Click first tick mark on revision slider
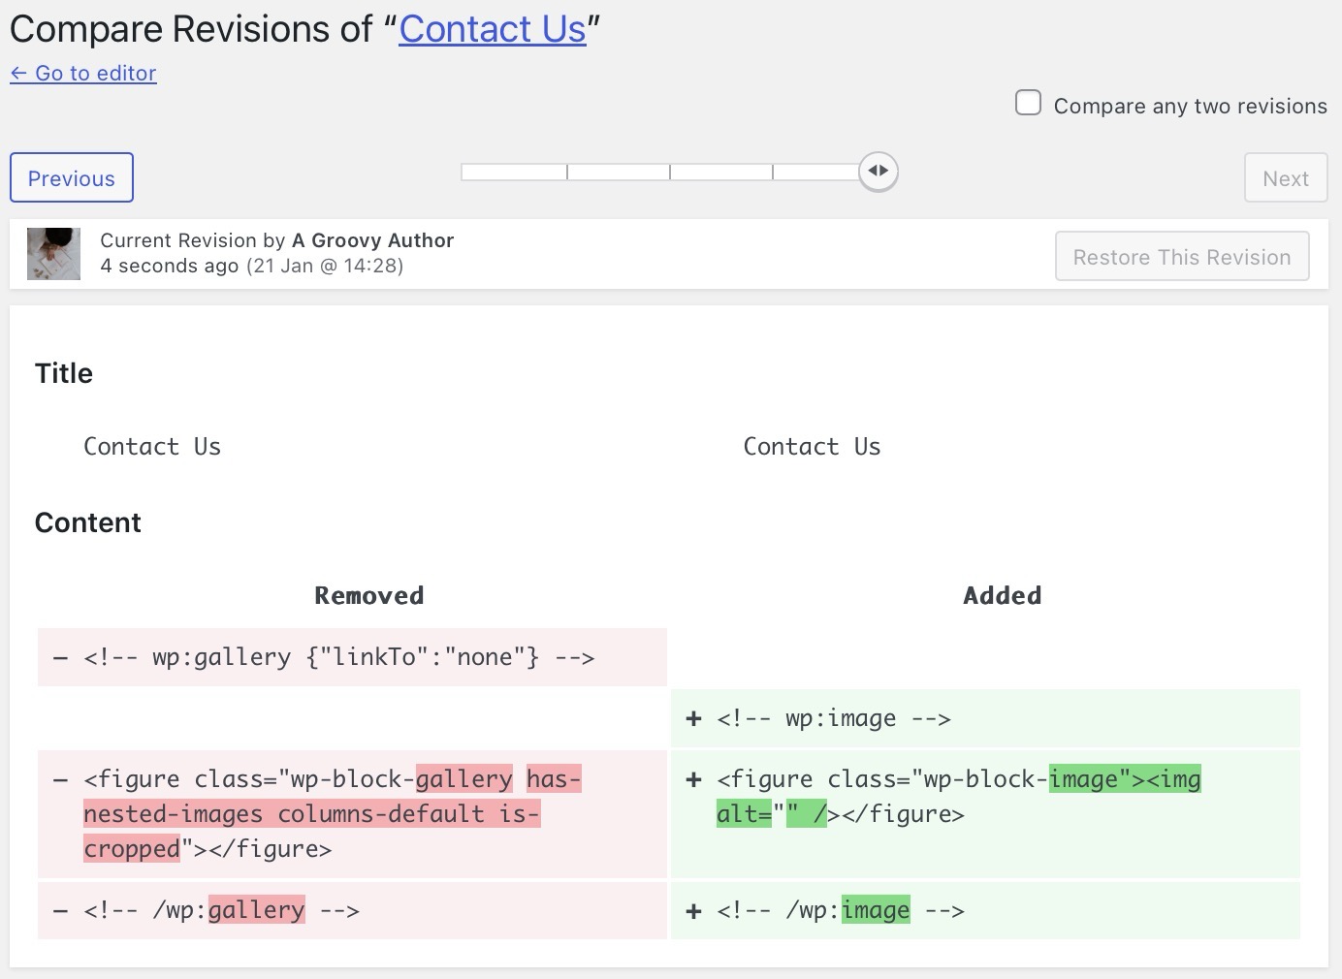The height and width of the screenshot is (979, 1342). pos(567,173)
